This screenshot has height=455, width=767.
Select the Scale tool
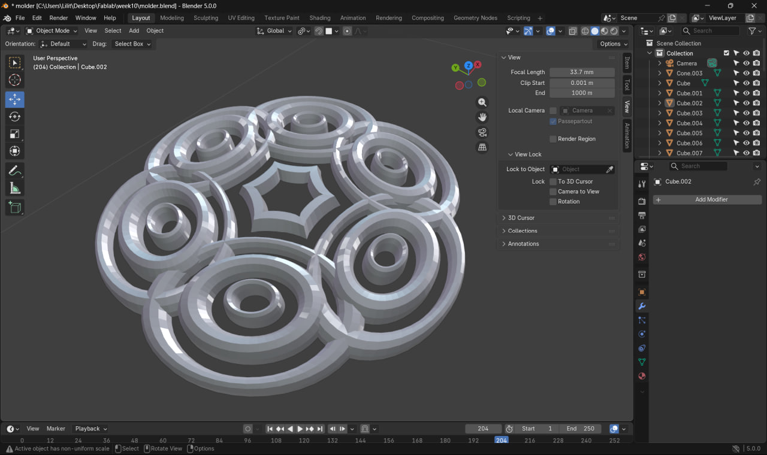[x=15, y=134]
